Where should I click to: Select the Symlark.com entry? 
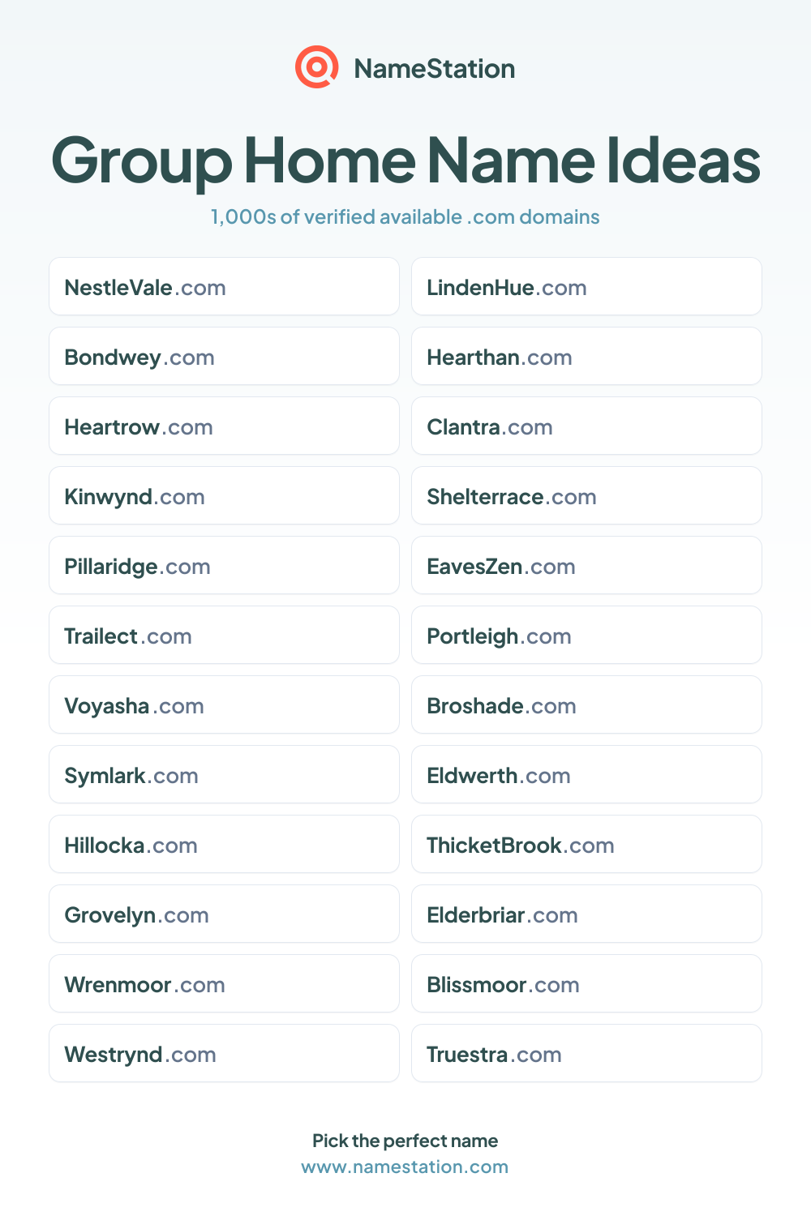[x=224, y=774]
